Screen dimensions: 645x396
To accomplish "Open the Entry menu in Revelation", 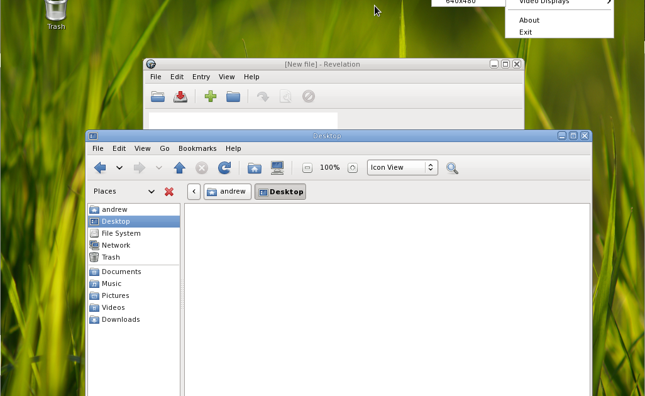I will [x=201, y=77].
